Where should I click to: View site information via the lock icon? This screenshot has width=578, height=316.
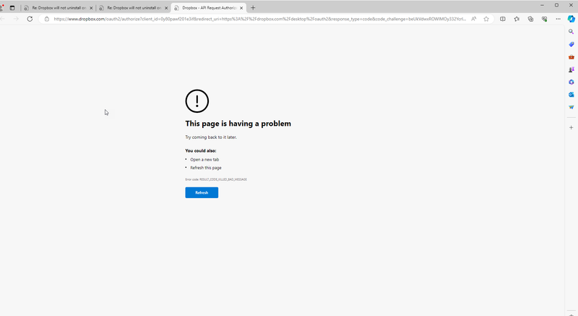(47, 19)
